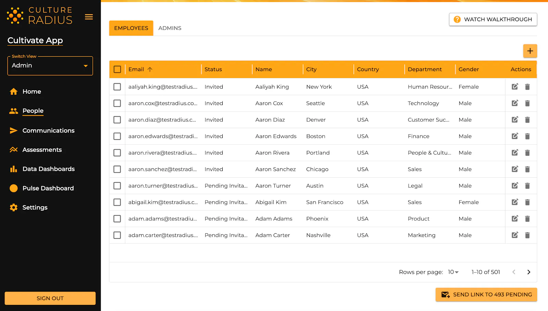Screen dimensions: 548x311
Task: Click Send Link to 493 Pending
Action: tap(486, 295)
